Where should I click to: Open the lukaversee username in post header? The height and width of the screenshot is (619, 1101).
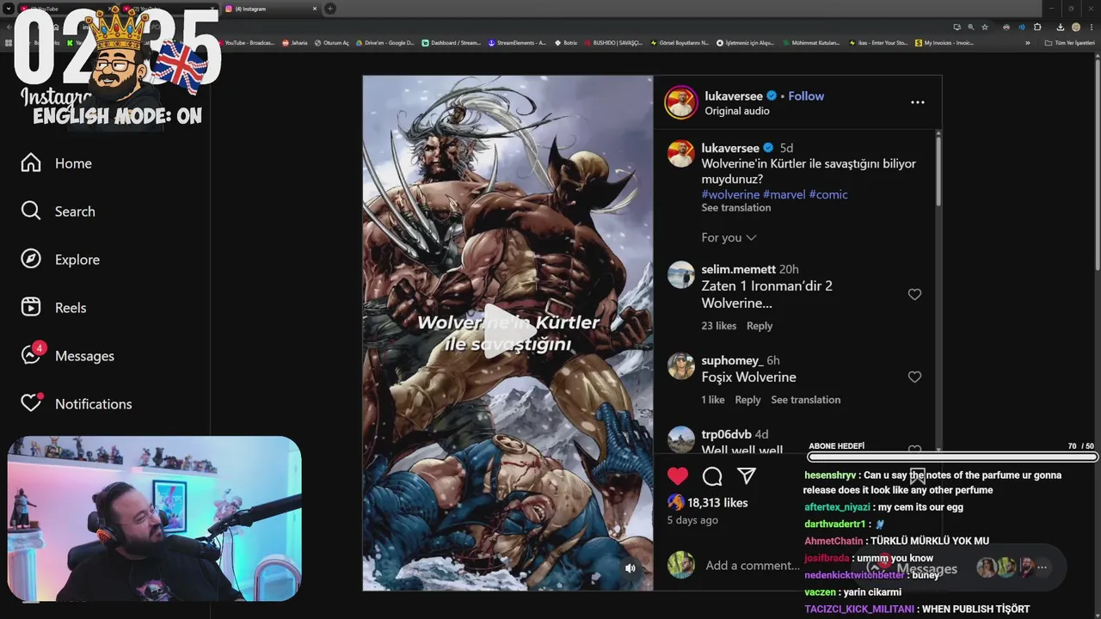(734, 95)
